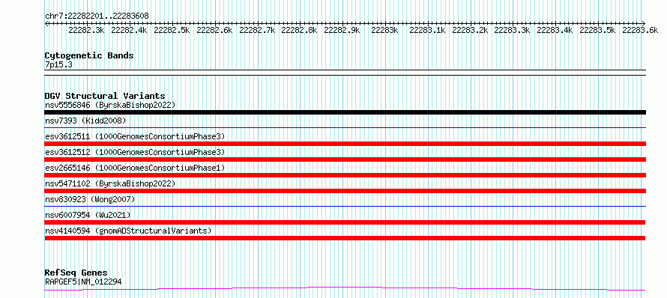
Task: Open the nsv5556846 (ByrskaBishop2022) variant label
Action: (x=110, y=105)
